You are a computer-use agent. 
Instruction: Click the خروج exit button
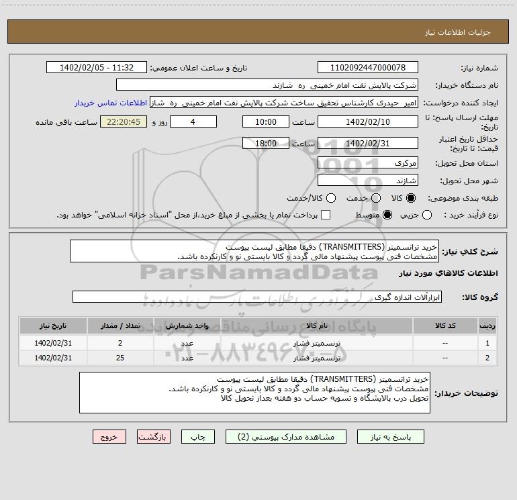[109, 437]
